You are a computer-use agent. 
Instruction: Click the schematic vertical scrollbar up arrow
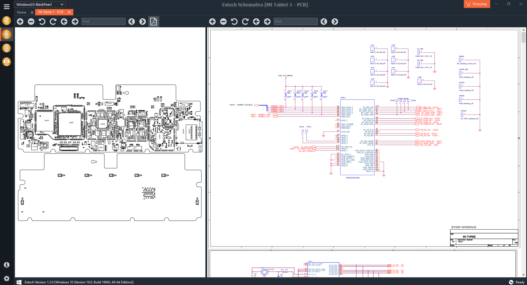coord(523,30)
